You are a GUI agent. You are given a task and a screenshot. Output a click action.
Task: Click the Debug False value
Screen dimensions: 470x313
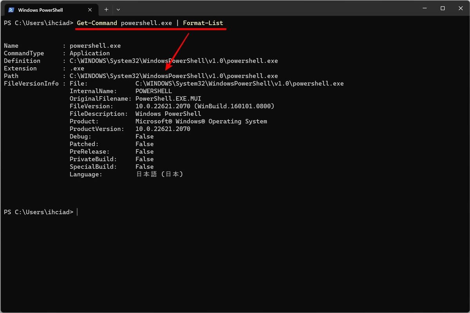(x=145, y=137)
